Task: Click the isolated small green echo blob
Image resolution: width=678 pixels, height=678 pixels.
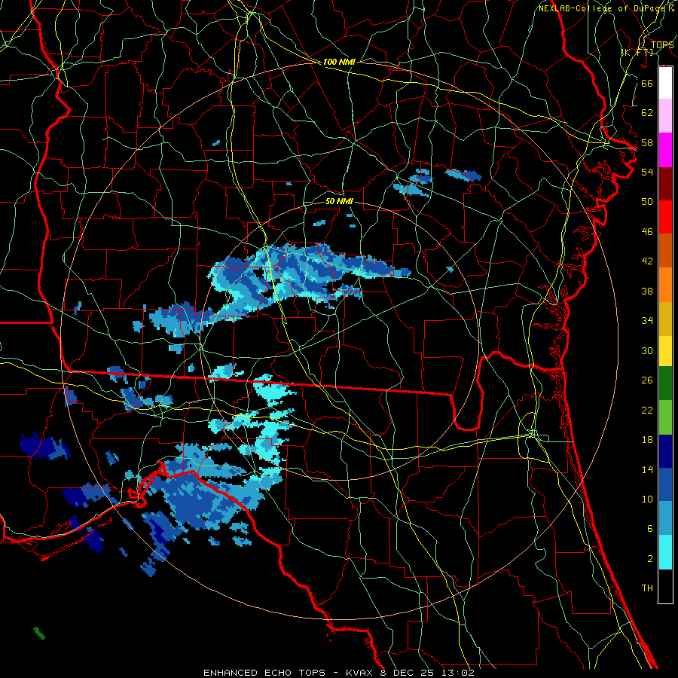Action: click(39, 633)
